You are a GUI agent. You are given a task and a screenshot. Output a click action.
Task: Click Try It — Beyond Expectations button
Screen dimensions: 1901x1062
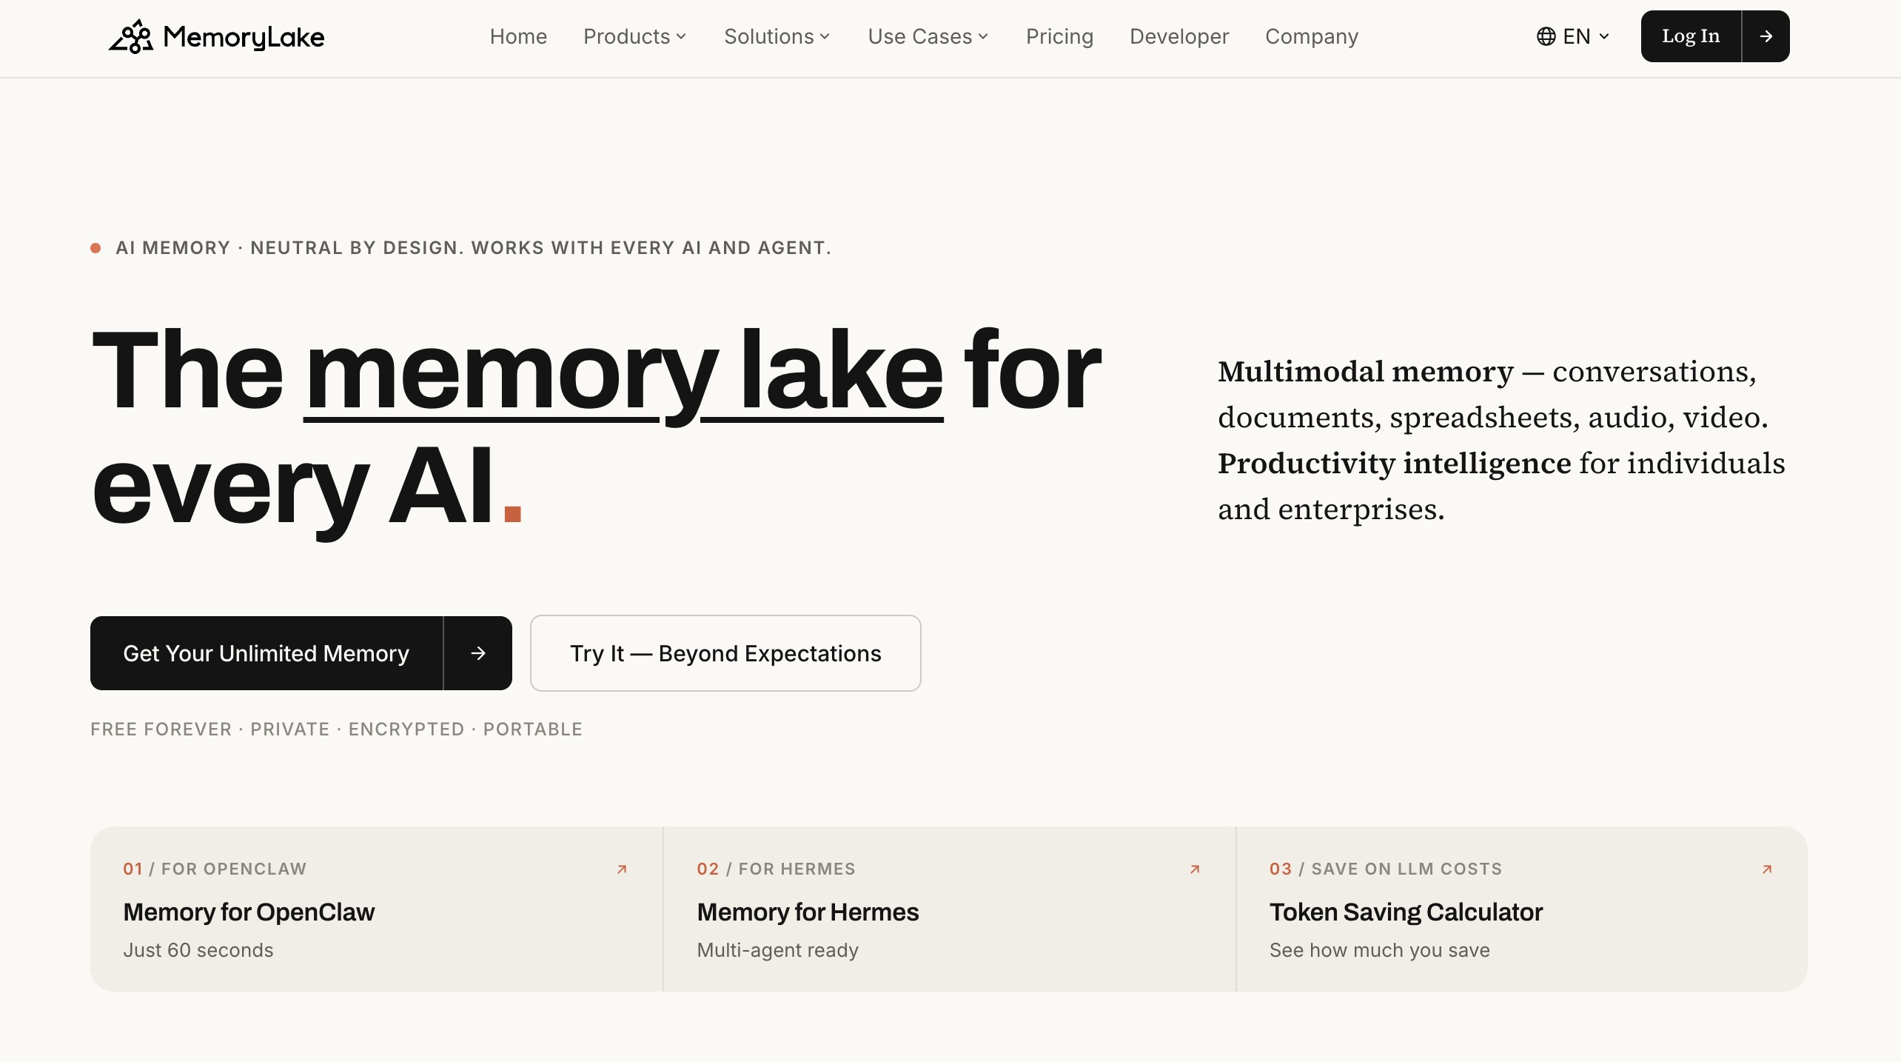(725, 653)
